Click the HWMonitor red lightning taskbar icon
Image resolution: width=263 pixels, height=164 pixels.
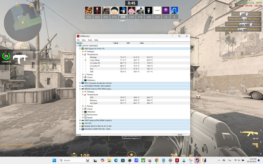pyautogui.click(x=177, y=160)
